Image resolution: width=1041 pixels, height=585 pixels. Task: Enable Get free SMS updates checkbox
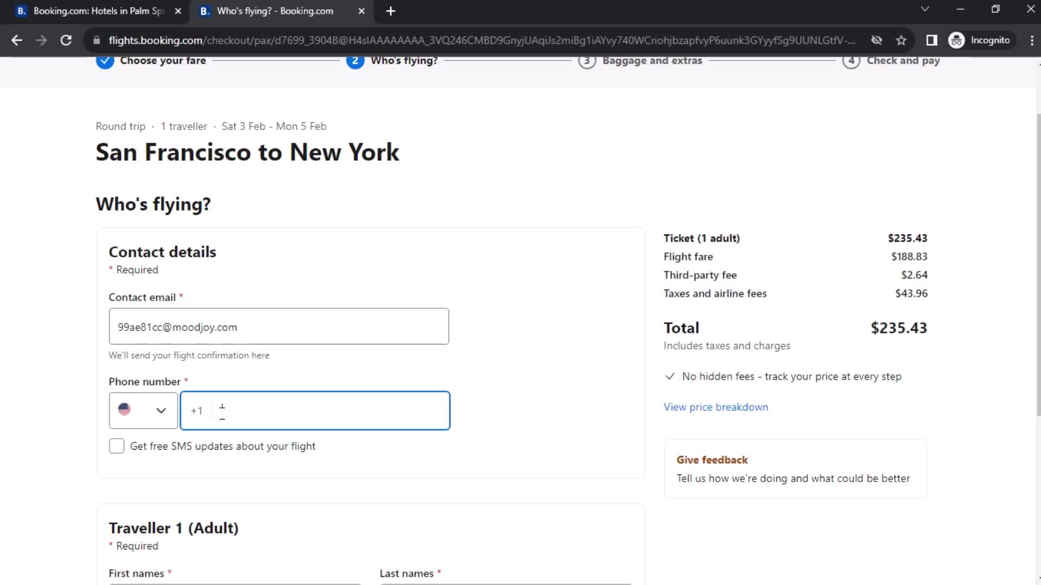point(117,446)
